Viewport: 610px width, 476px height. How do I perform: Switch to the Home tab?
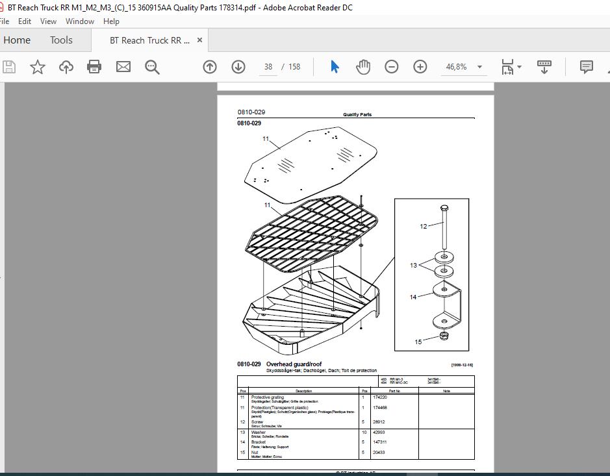pos(17,40)
